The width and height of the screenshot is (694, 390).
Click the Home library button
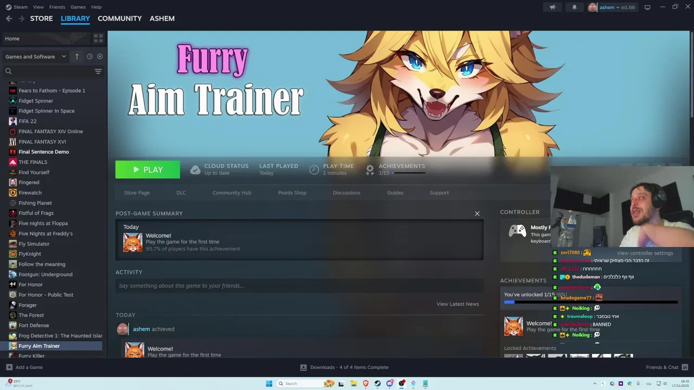click(46, 38)
